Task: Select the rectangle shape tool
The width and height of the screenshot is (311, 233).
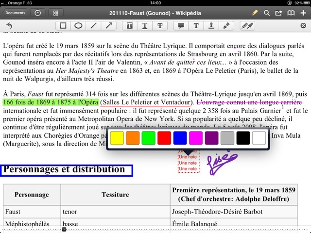Action: 63,25
